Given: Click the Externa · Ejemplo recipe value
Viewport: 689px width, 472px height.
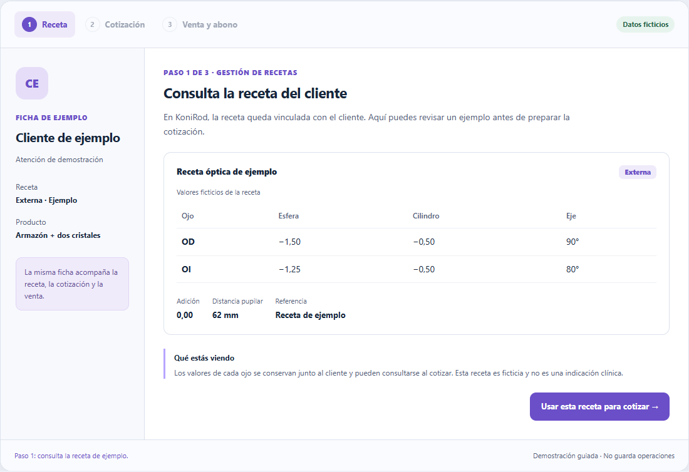Looking at the screenshot, I should click(46, 200).
